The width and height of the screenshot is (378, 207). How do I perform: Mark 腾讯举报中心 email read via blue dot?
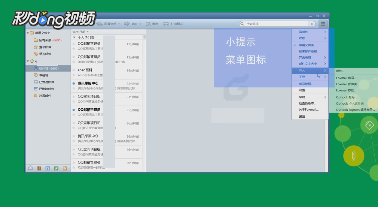click(x=73, y=83)
